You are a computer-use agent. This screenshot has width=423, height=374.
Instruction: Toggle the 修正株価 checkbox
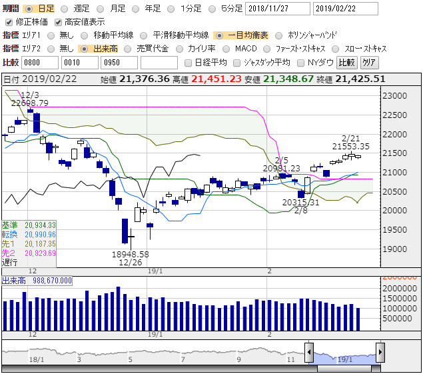coord(9,22)
